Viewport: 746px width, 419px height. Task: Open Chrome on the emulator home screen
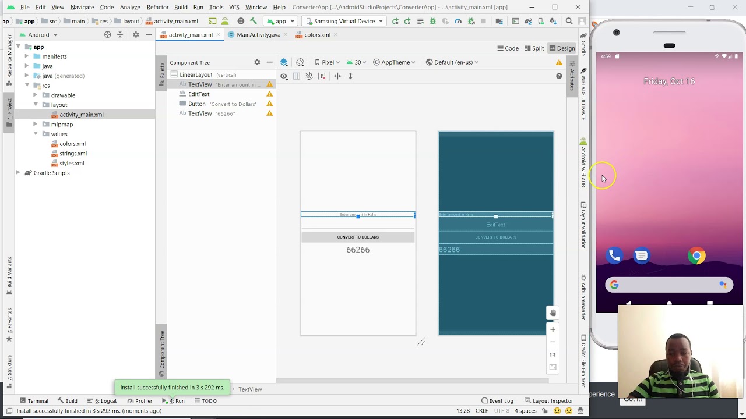696,255
